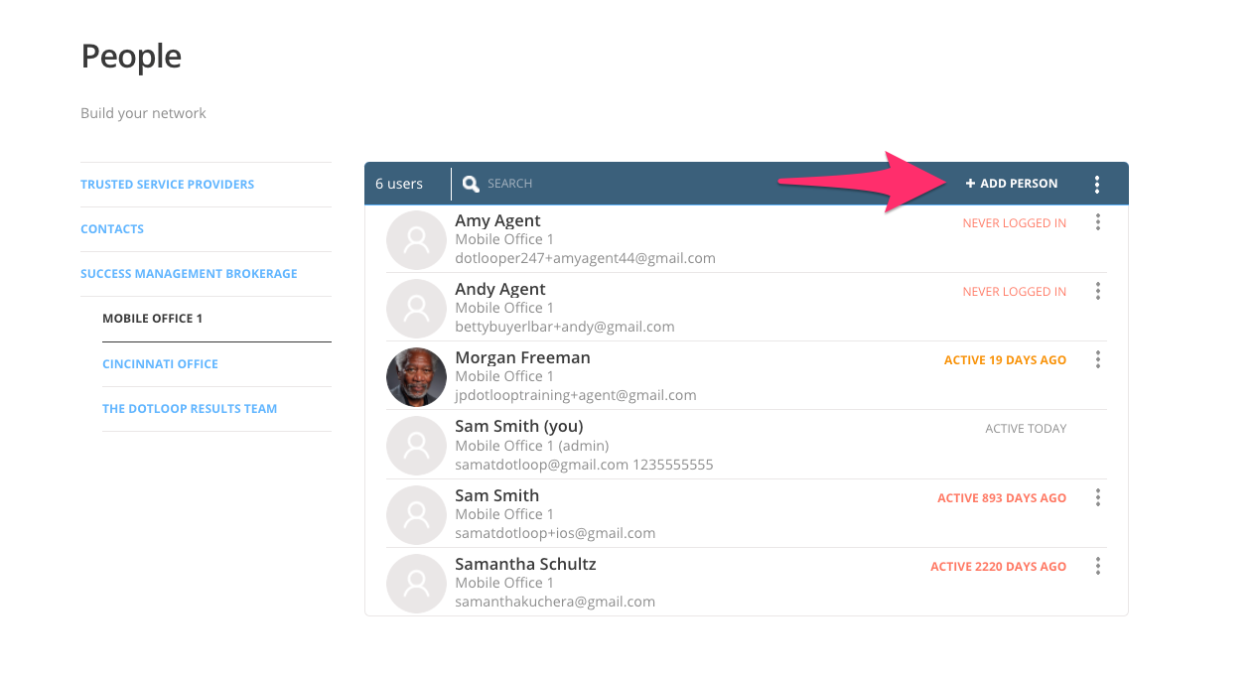Click into the Search field
This screenshot has height=677, width=1256.
coord(596,184)
